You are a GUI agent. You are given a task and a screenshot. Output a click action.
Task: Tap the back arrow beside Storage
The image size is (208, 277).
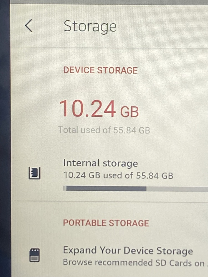pos(29,25)
